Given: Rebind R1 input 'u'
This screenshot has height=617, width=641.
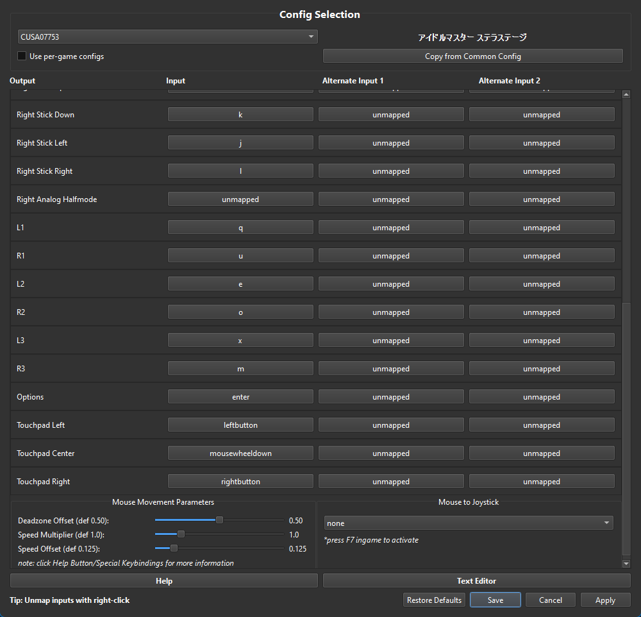Looking at the screenshot, I should coord(240,256).
